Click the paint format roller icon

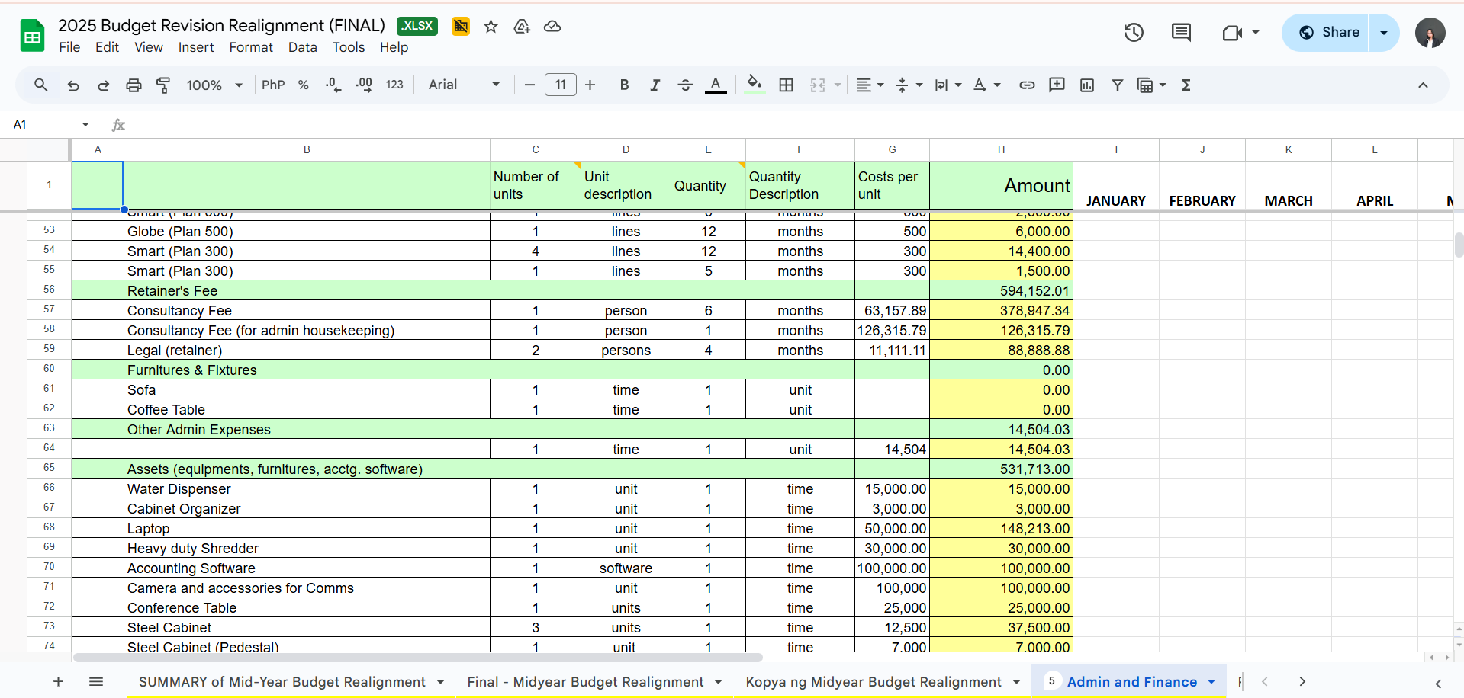pos(163,85)
